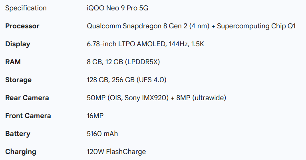The height and width of the screenshot is (160, 306).
Task: Select the 5160 mAh battery value
Action: click(x=102, y=134)
